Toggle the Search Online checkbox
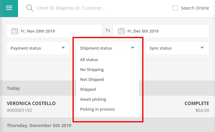This screenshot has height=132, width=215. 175,8
